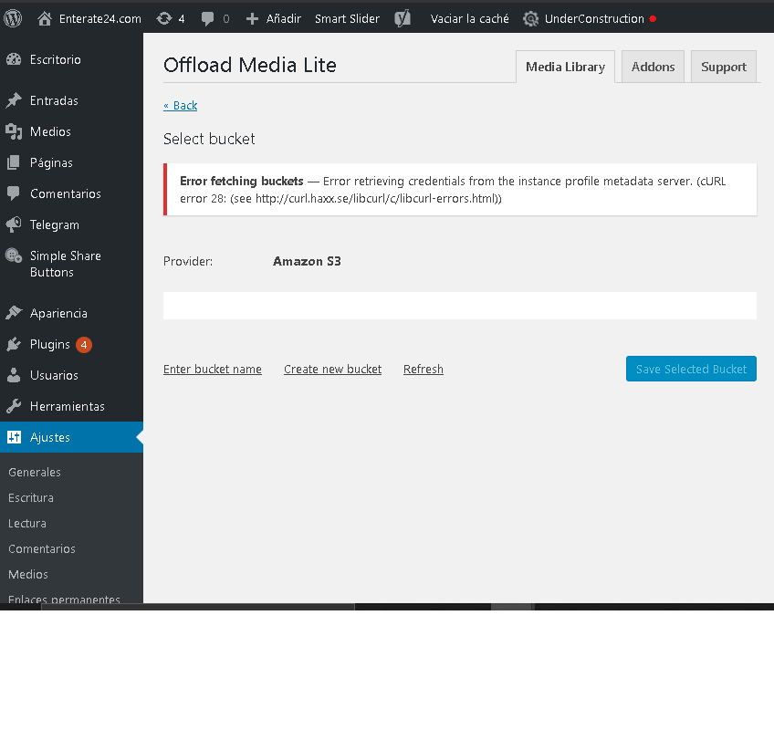Click the Save Selected Bucket button

(691, 369)
